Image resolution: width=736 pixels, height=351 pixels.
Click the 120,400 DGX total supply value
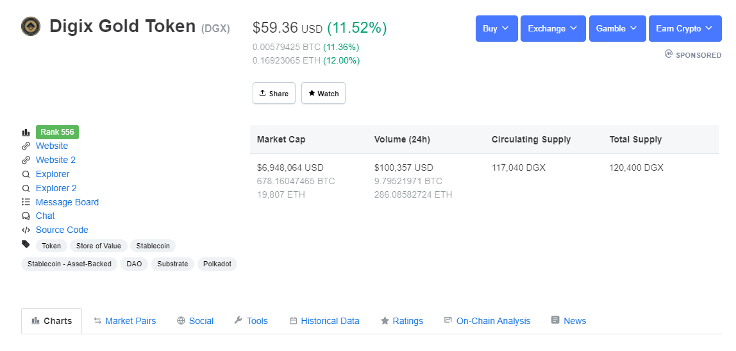coord(637,167)
